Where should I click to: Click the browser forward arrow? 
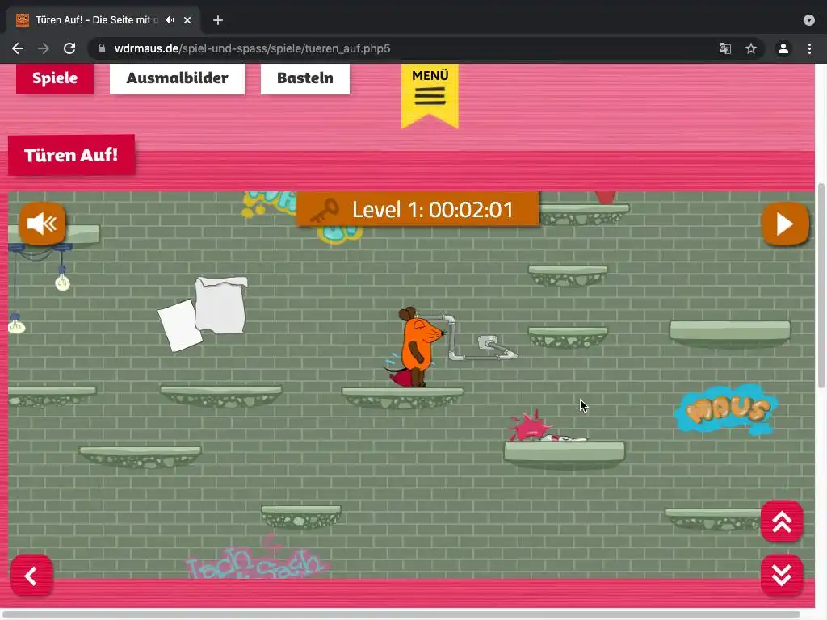click(x=44, y=48)
